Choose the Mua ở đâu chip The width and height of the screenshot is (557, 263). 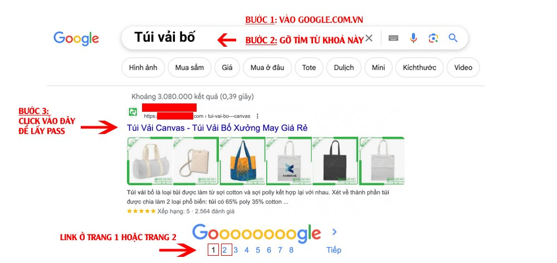pyautogui.click(x=267, y=67)
